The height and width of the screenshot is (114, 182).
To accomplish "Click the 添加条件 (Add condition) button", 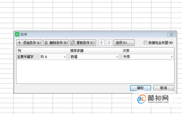I will point(29,43).
